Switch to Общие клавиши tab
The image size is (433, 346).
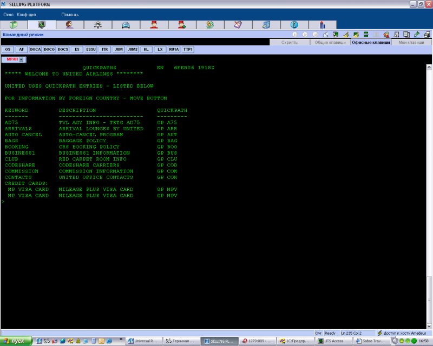tap(330, 42)
